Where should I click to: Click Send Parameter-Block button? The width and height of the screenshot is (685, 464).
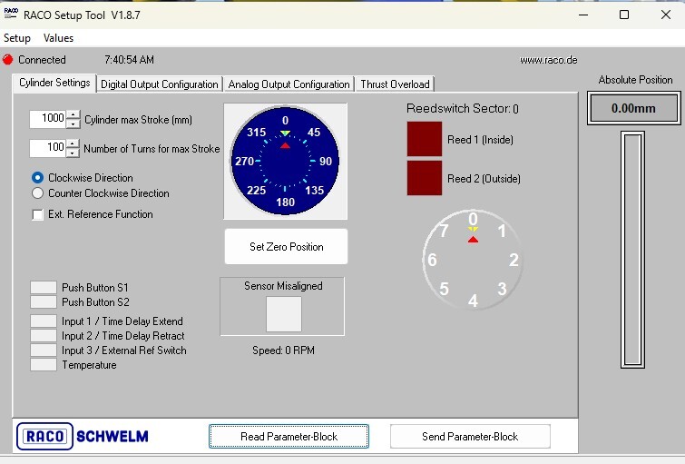click(470, 436)
